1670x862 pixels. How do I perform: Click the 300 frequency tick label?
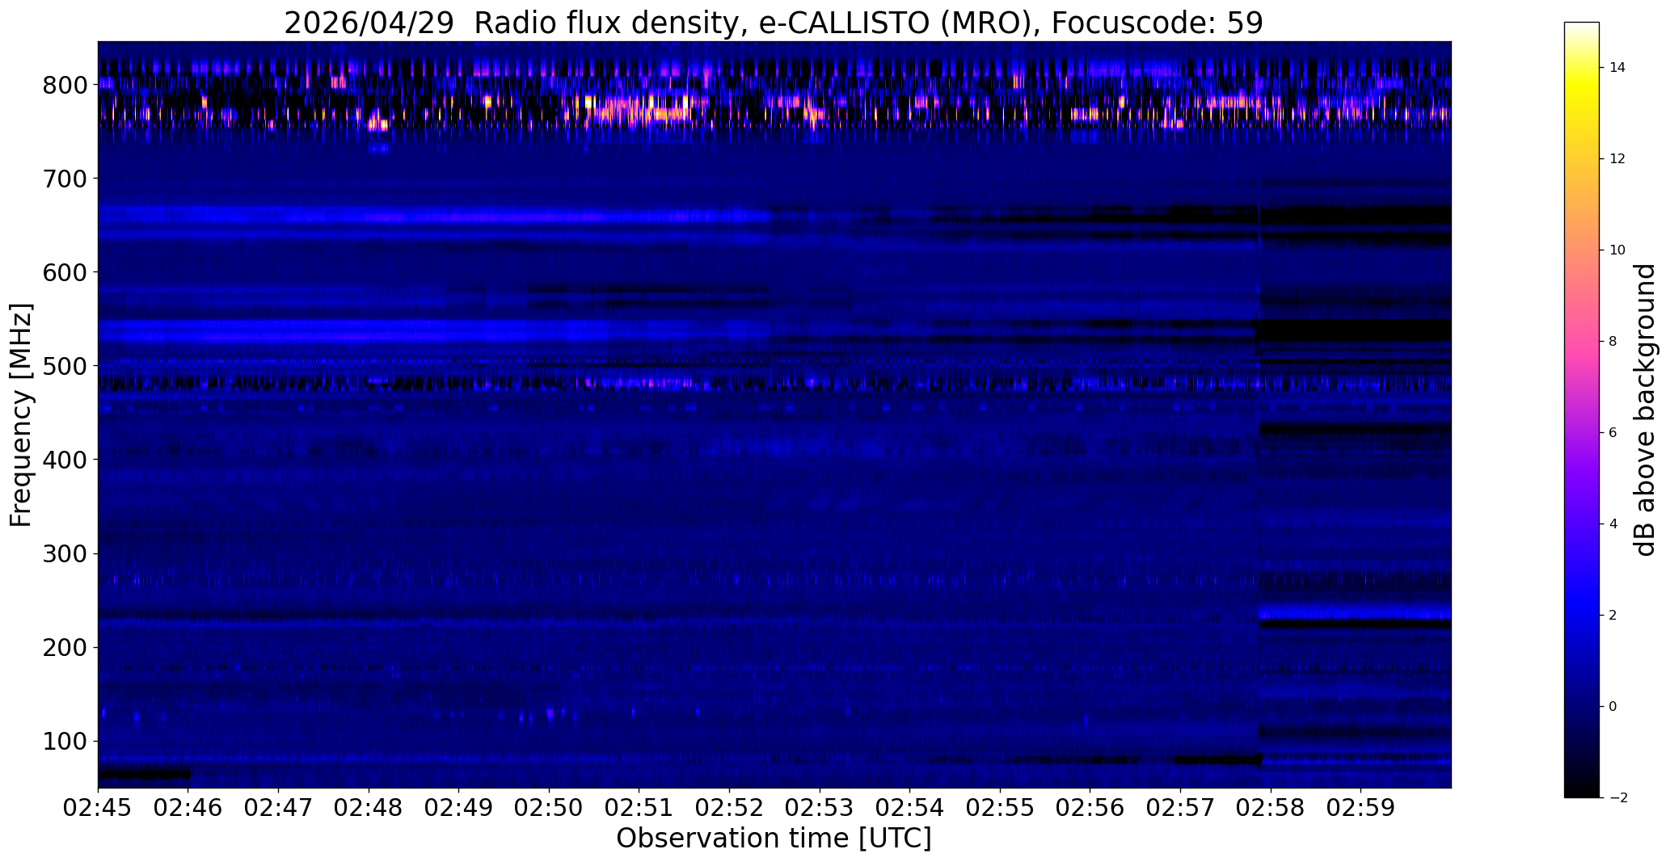pos(65,553)
